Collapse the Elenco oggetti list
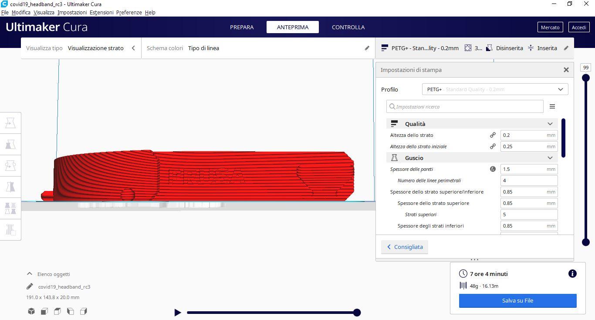The width and height of the screenshot is (595, 320). click(30, 274)
